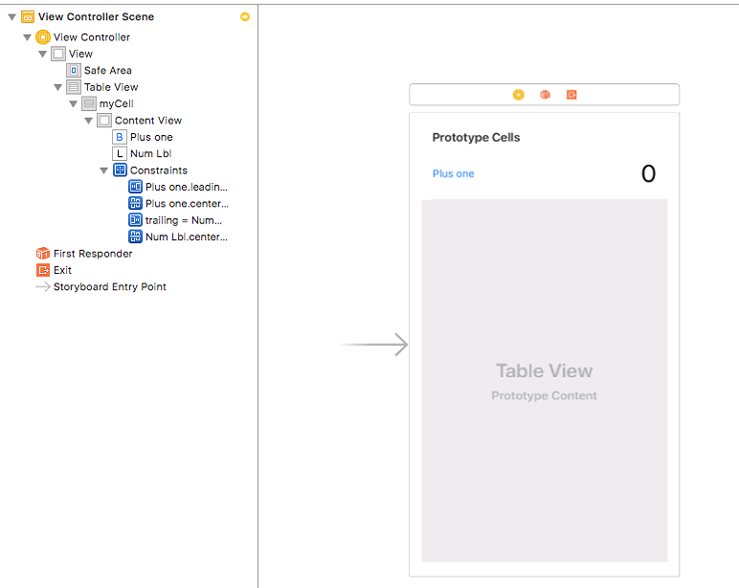Click the yellow warning indicator beside scene title
The height and width of the screenshot is (588, 739).
tap(245, 17)
